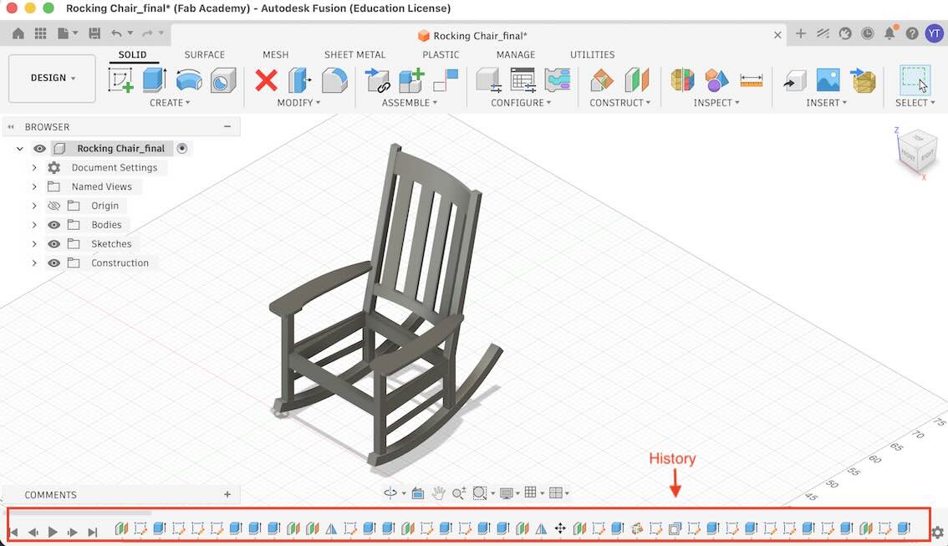
Task: Hide the Sketches folder
Action: 54,244
